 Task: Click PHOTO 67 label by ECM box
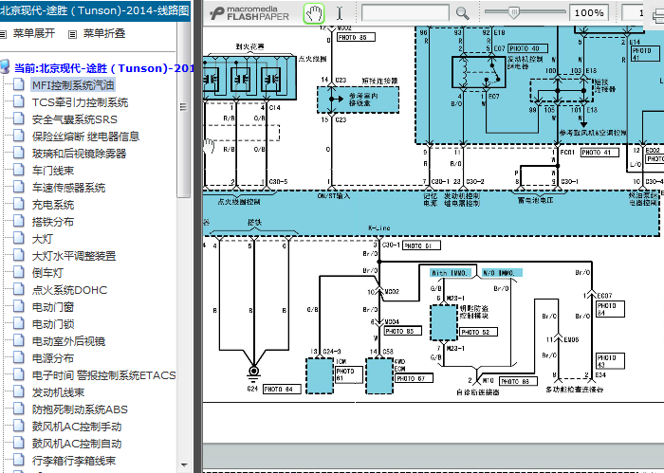(x=415, y=378)
